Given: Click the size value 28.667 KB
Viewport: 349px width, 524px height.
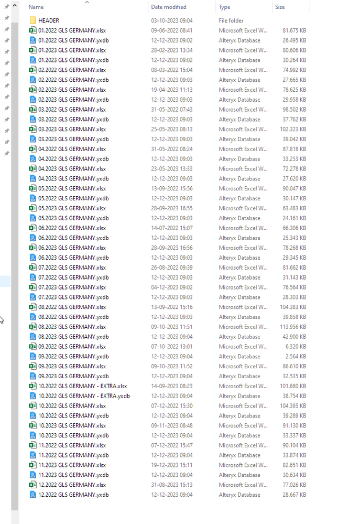Looking at the screenshot, I should 294,495.
